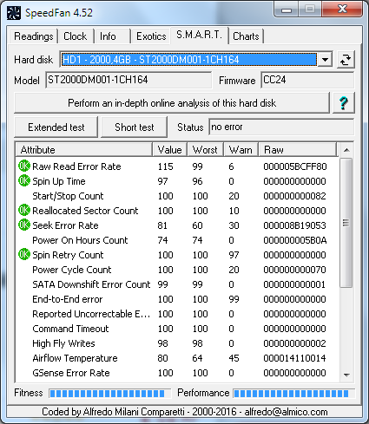Select the S.M.A.R.T. tab
The width and height of the screenshot is (369, 424).
tap(200, 36)
